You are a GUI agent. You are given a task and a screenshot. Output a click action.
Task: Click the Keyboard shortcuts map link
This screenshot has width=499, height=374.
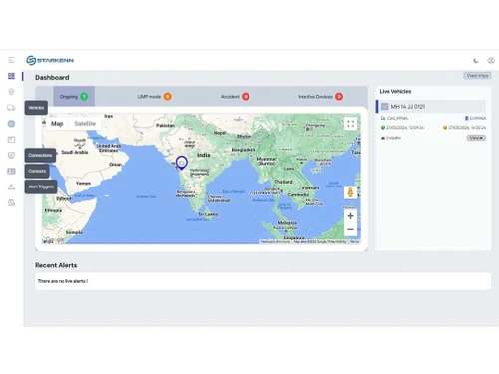275,241
